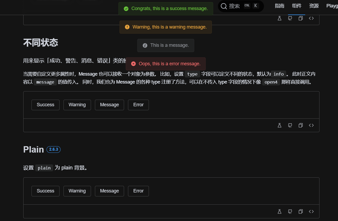
Task: Click the search magnifier icon
Action: click(x=224, y=6)
